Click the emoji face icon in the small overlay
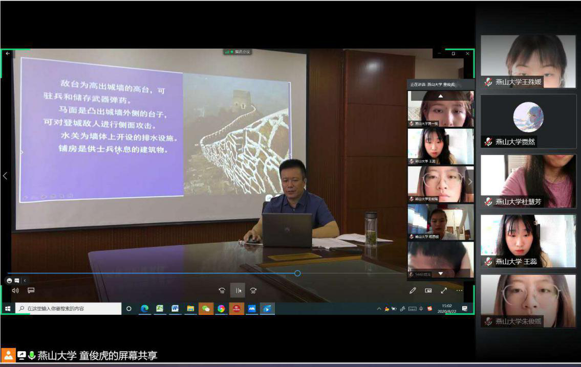The height and width of the screenshot is (367, 581). (x=9, y=281)
